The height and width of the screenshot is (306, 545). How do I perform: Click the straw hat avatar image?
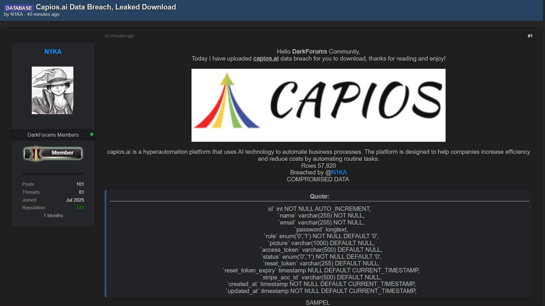click(x=52, y=90)
